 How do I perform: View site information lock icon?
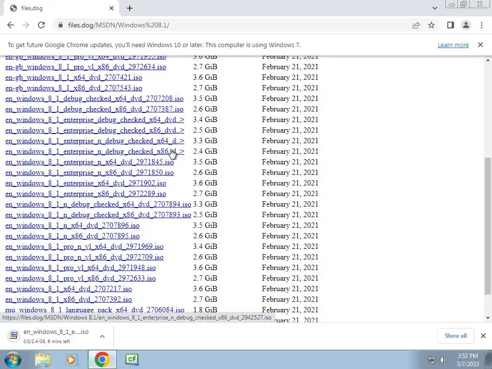[x=61, y=25]
